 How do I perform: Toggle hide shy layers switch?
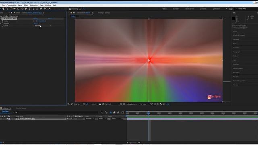pyautogui.click(x=110, y=112)
